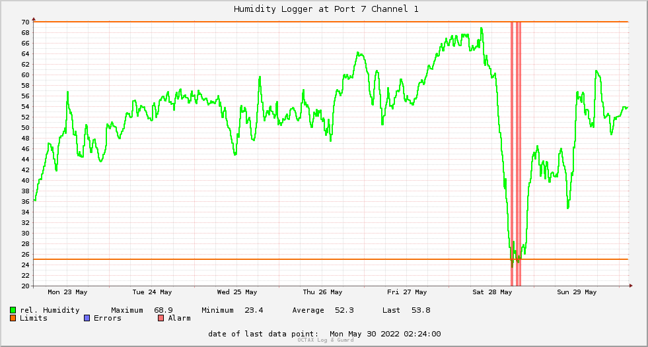Click the y-axis label 24

pos(25,265)
